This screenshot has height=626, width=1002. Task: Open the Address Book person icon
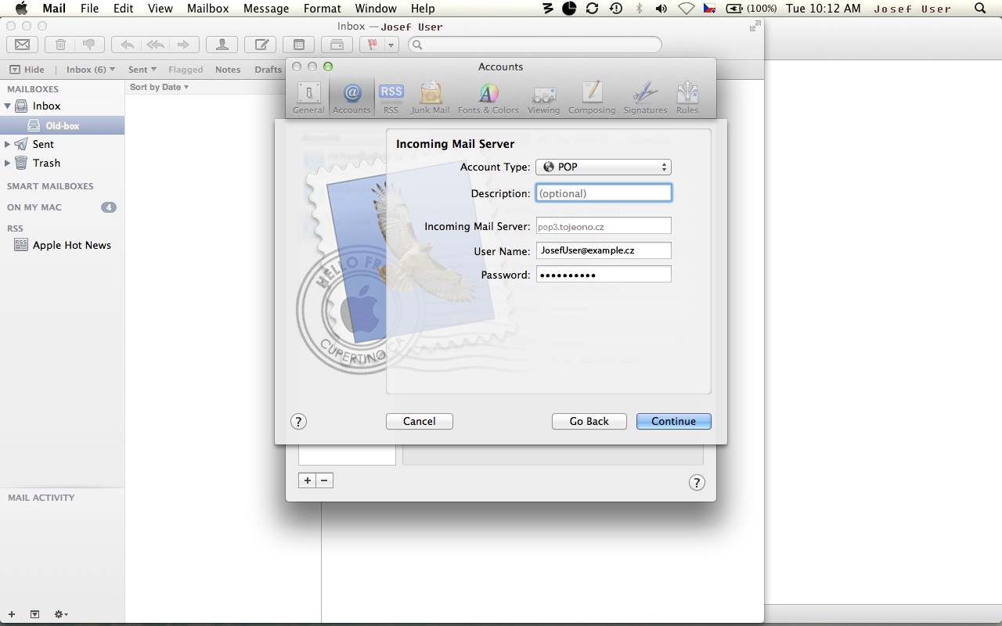coord(222,45)
